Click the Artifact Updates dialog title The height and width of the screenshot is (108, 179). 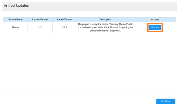coord(16,6)
